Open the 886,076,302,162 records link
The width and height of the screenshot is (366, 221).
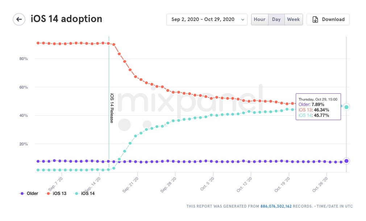tap(276, 206)
